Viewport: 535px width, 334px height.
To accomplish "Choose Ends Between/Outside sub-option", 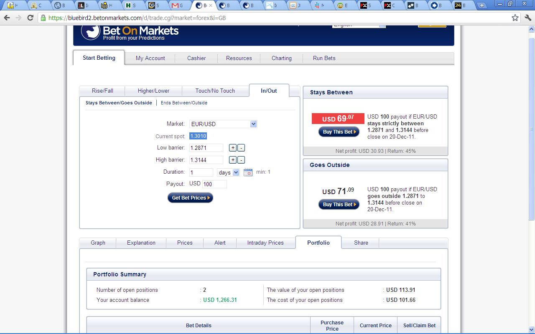I will pyautogui.click(x=184, y=103).
